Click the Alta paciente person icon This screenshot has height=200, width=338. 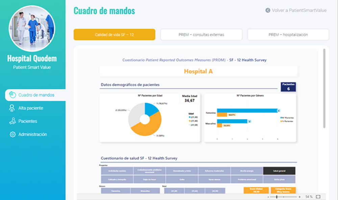(x=12, y=108)
